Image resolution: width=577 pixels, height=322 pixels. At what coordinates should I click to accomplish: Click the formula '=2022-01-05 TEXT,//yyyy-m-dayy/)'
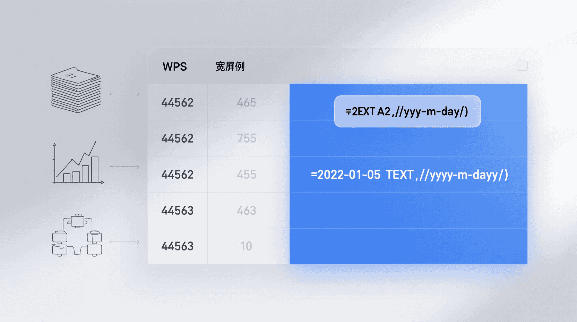[409, 175]
